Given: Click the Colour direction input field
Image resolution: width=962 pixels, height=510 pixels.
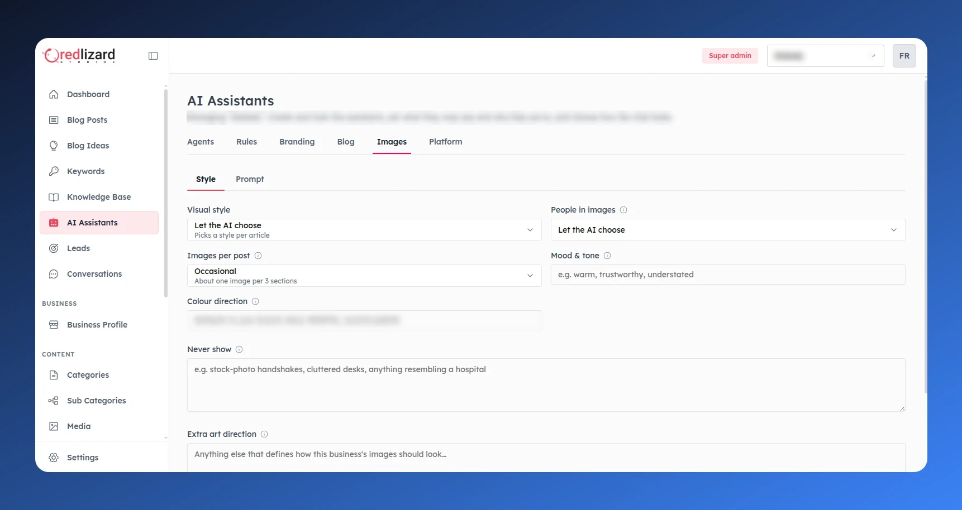Looking at the screenshot, I should click(364, 320).
